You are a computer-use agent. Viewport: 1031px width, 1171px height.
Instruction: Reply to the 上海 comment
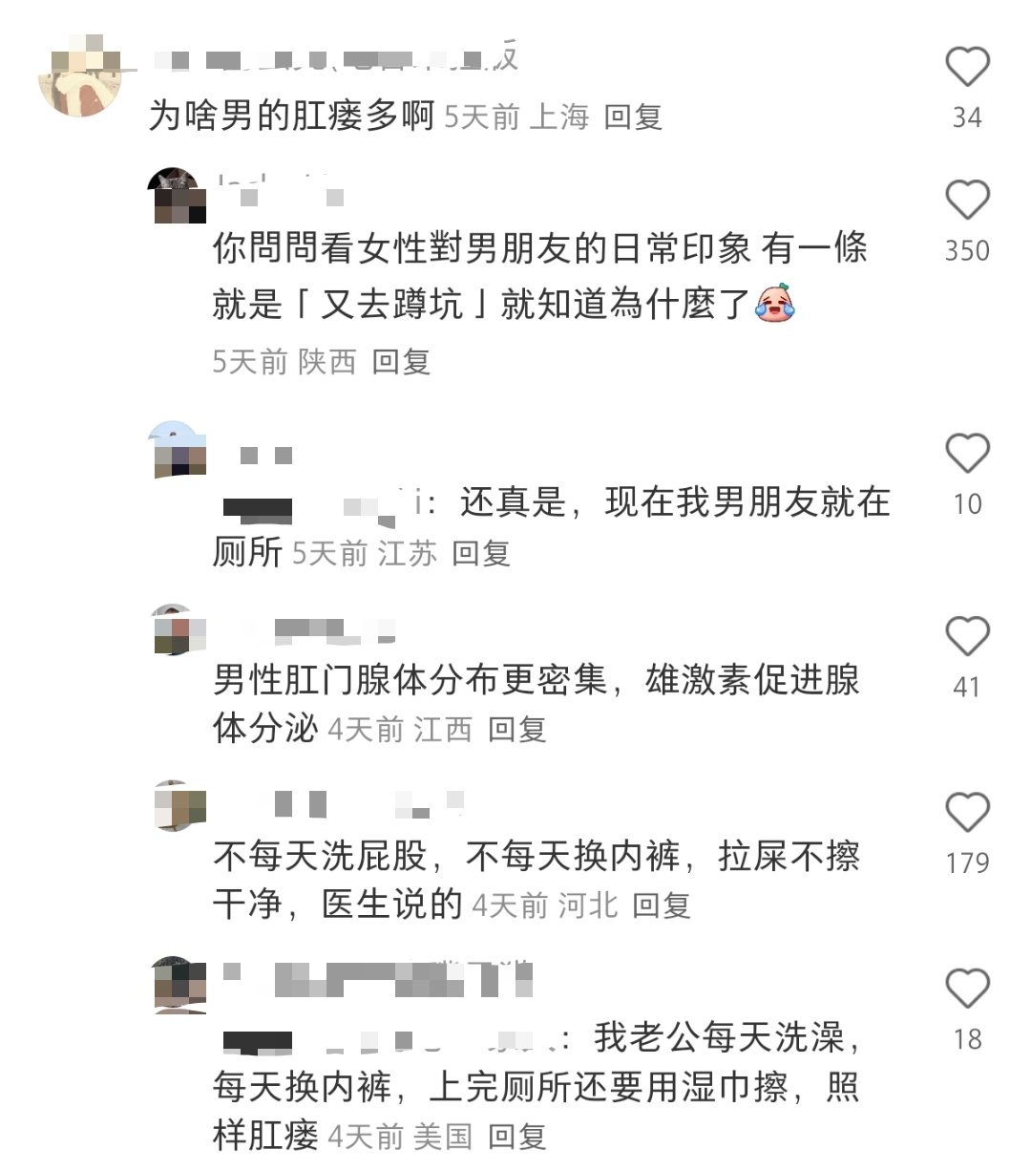click(x=634, y=117)
